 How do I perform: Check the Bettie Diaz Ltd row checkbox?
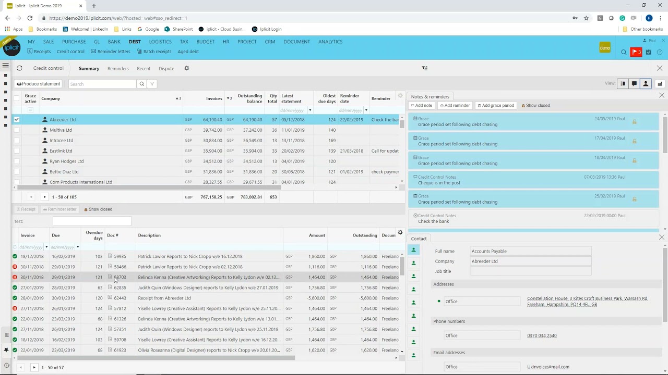point(17,172)
